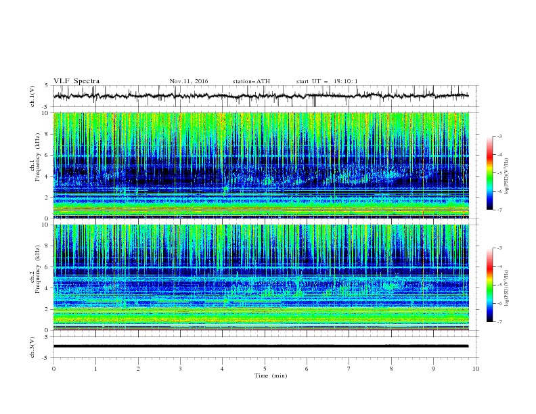Click the "-3" tick on ch.2 colorbar
Viewport: 536px width, 414px height.
click(499, 248)
